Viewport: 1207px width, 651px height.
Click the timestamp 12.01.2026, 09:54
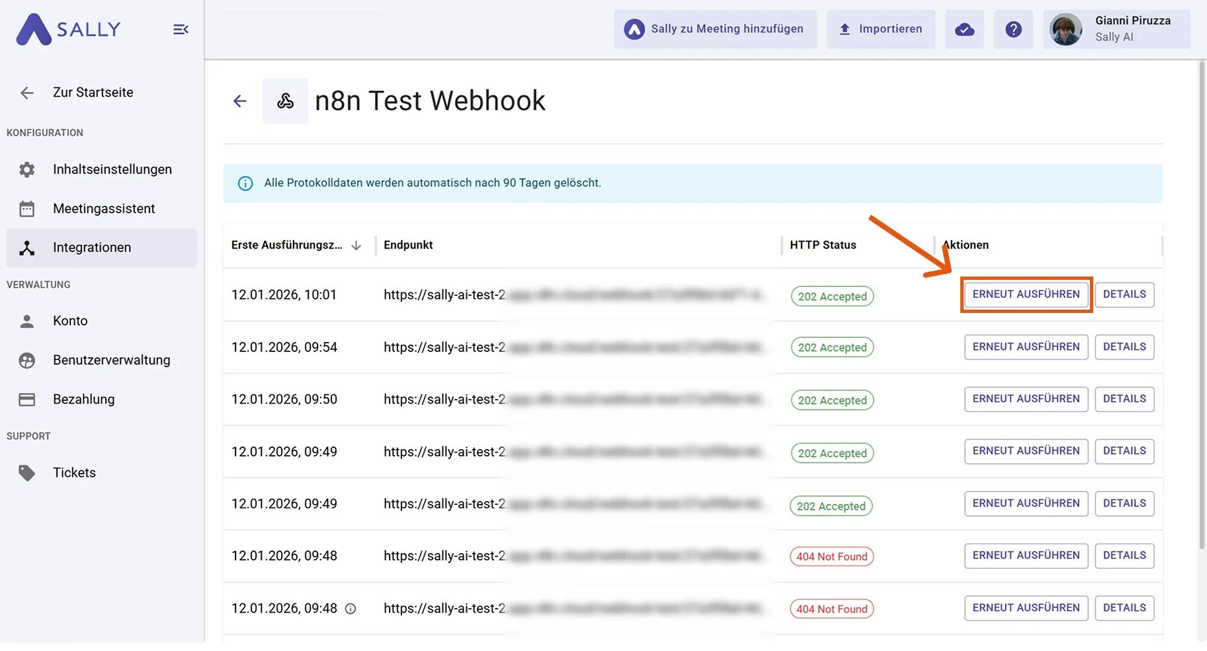(284, 347)
